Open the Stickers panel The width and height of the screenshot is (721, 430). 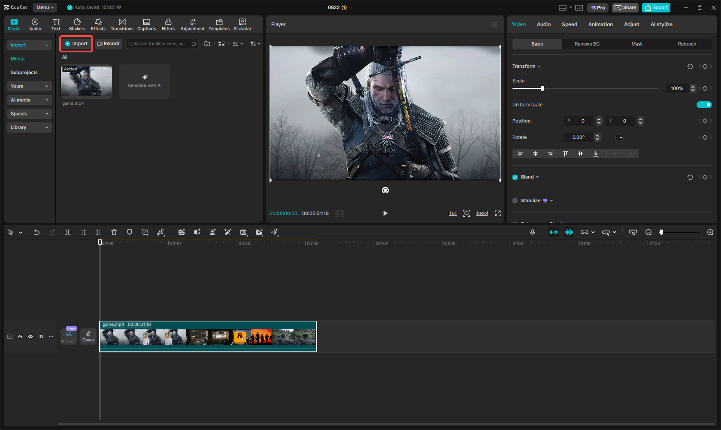(x=77, y=24)
